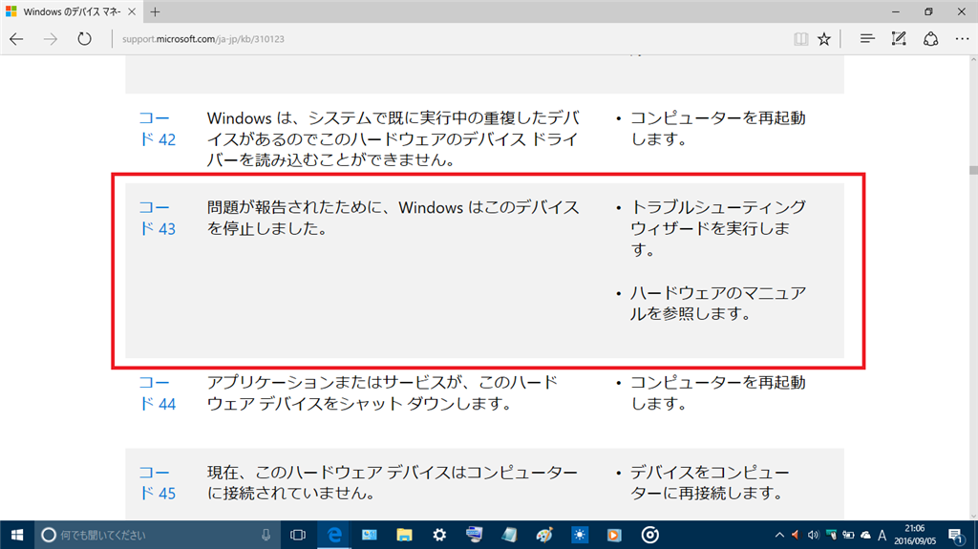
Task: Click the text トラブルシューティング ウィザードを実行します
Action: pyautogui.click(x=718, y=228)
